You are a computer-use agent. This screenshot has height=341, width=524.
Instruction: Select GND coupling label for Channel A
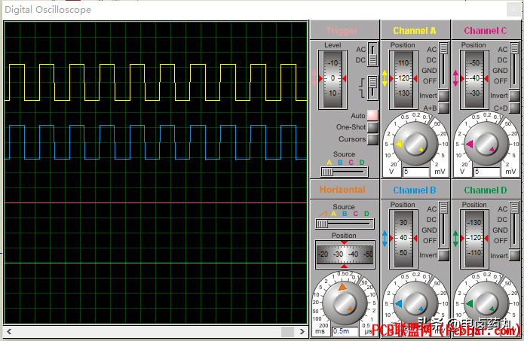click(429, 71)
